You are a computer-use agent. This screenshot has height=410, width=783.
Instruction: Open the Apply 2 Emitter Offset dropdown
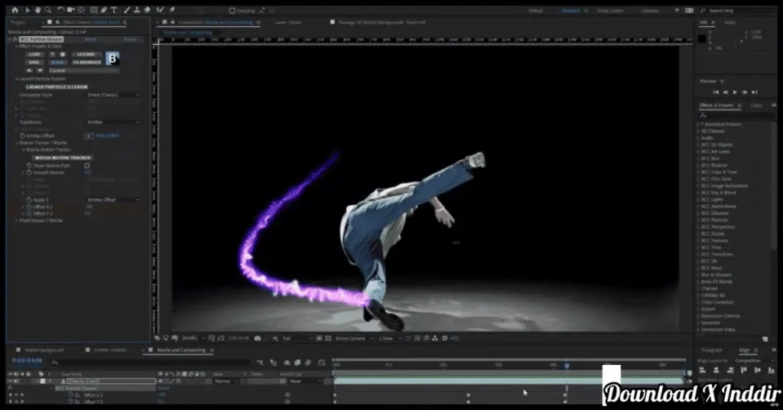(x=113, y=200)
